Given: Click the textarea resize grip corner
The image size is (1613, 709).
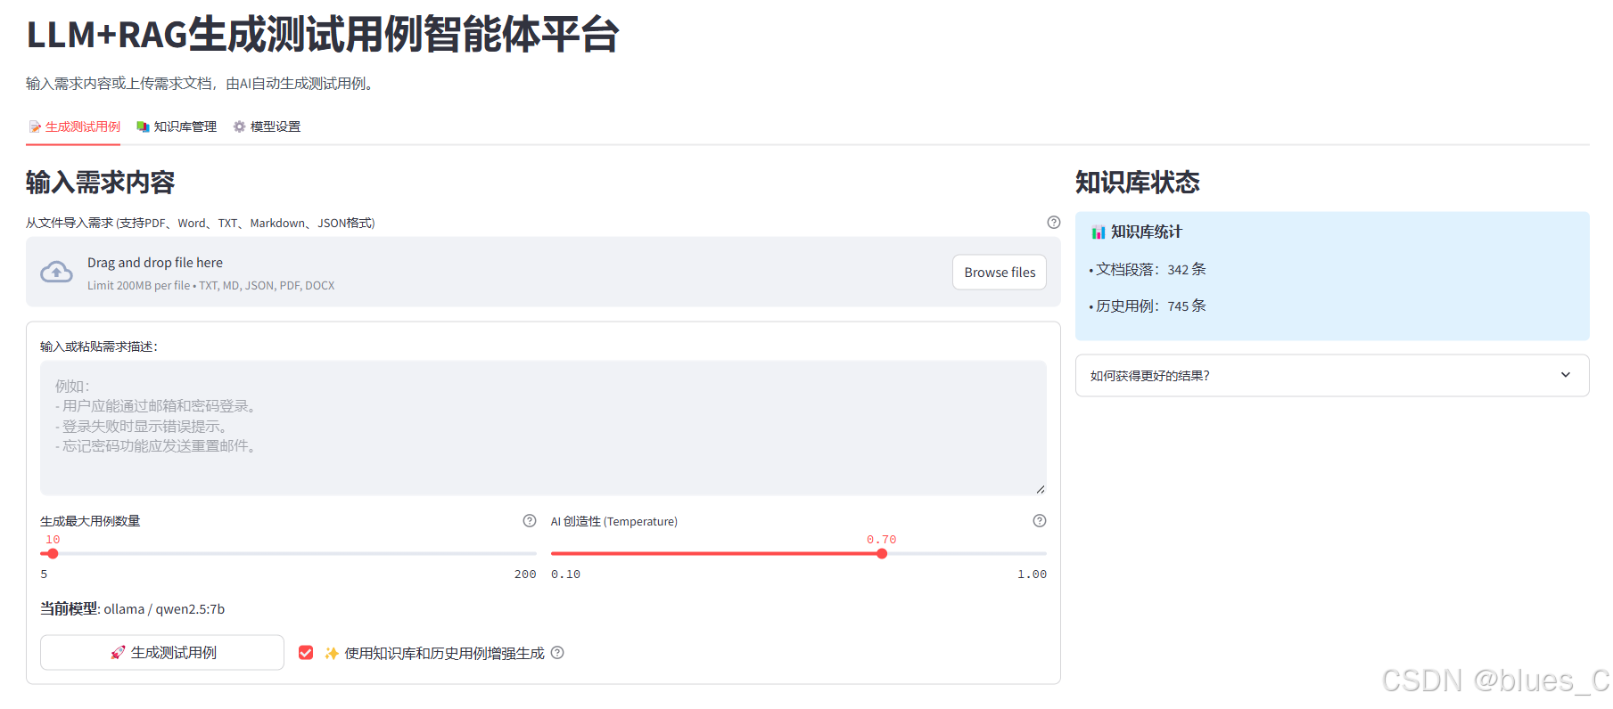Looking at the screenshot, I should coord(1041,489).
